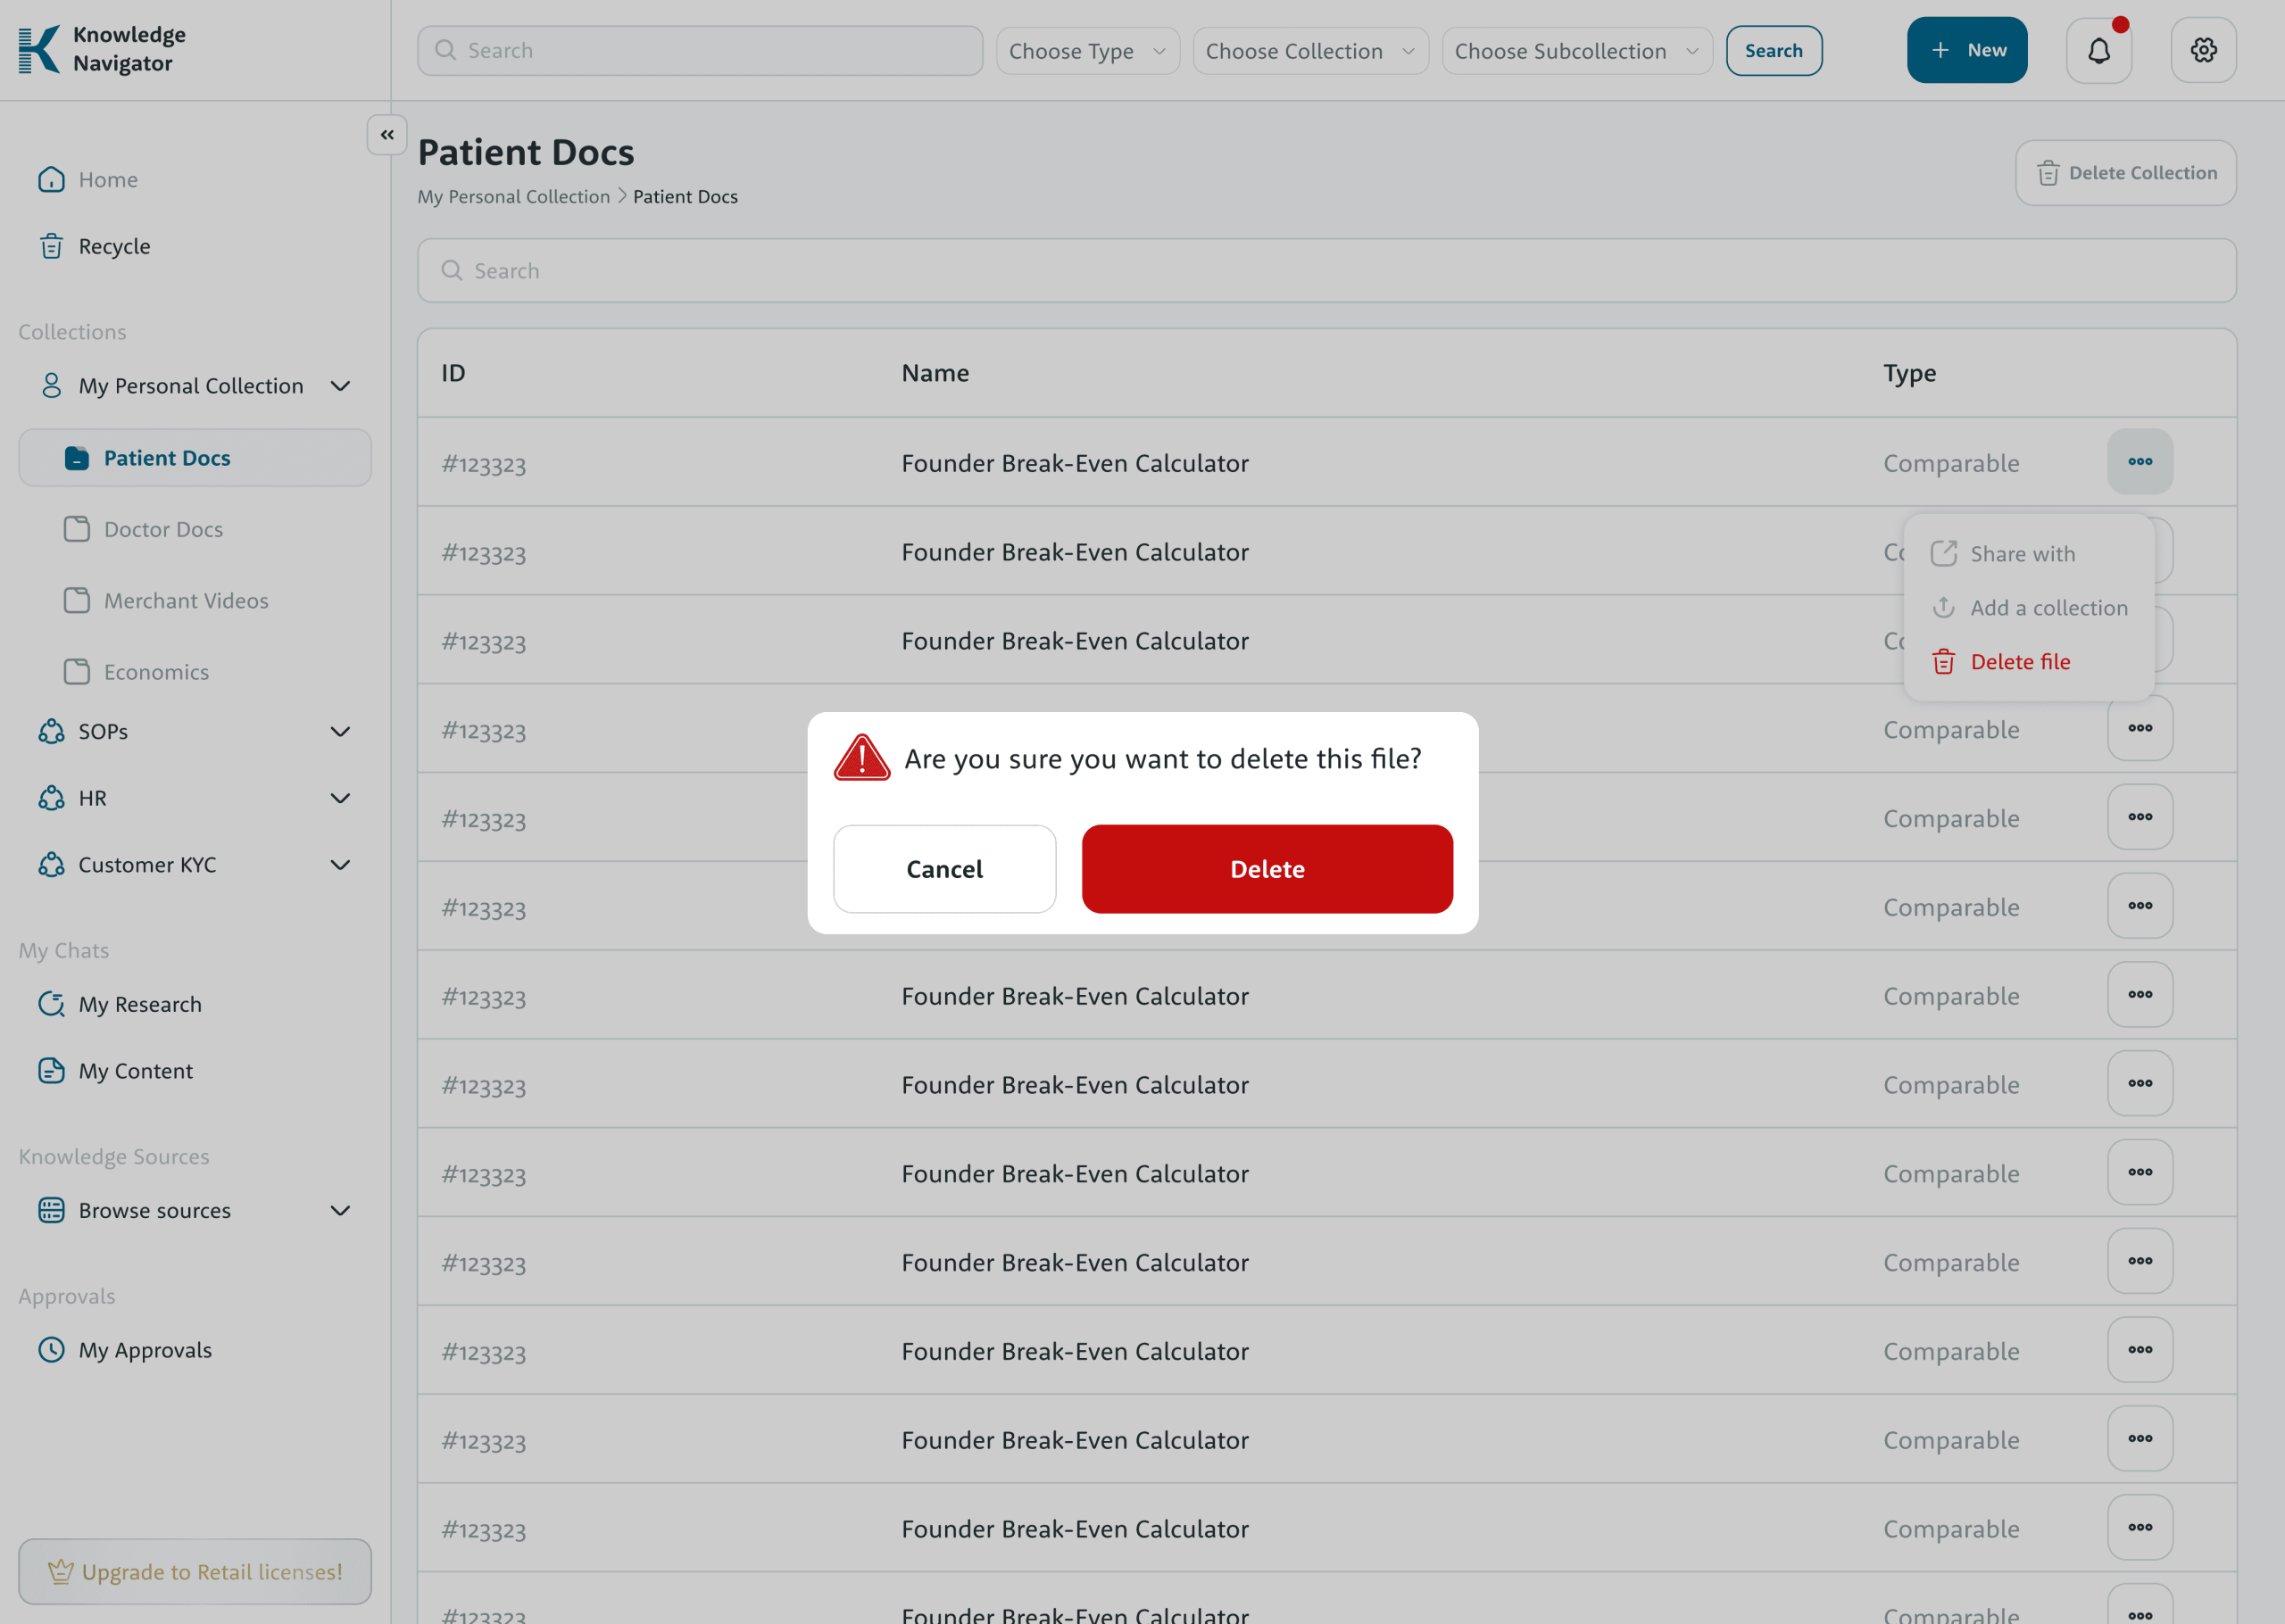Viewport: 2285px width, 1624px height.
Task: Open more options for first table row
Action: click(2140, 462)
